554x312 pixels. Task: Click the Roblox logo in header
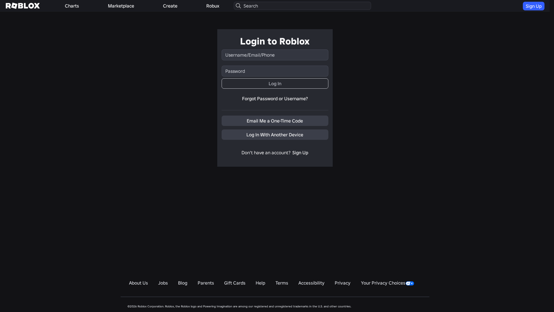23,6
